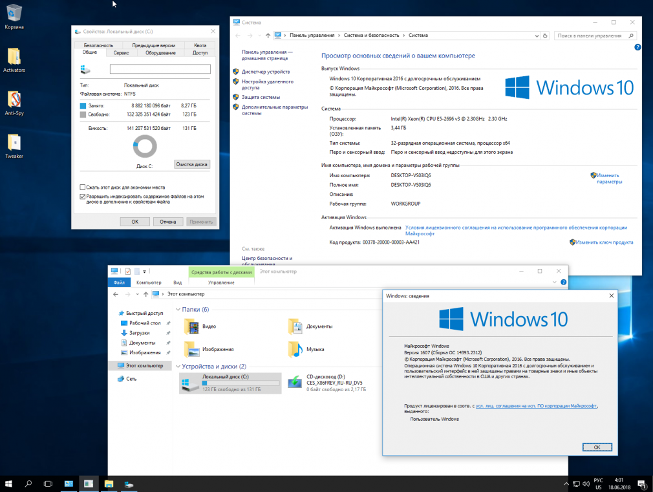Expand the System address bar history dropdown
653x492 pixels.
click(537, 36)
